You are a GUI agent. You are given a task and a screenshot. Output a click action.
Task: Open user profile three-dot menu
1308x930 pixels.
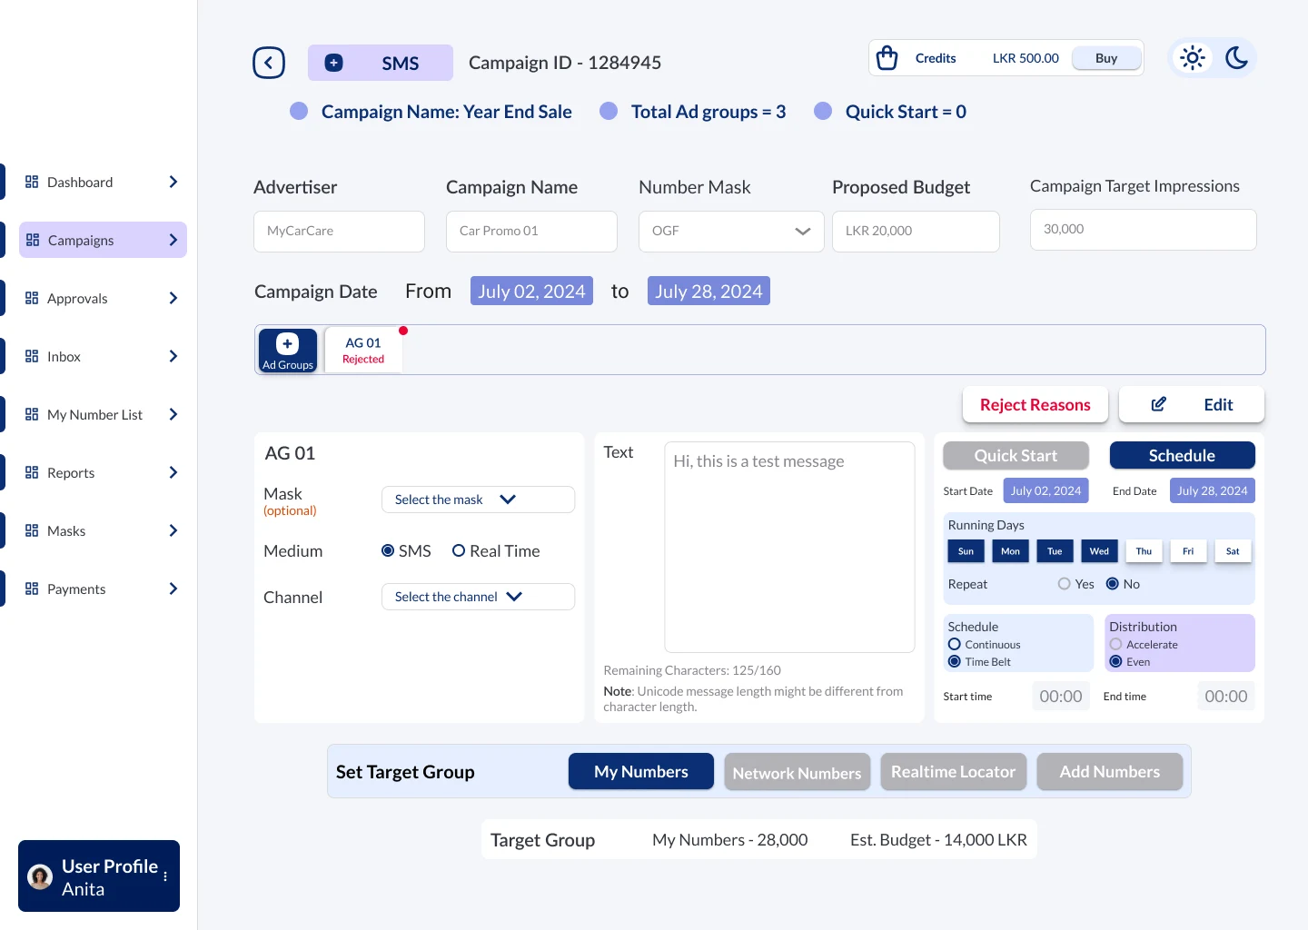[x=165, y=876]
